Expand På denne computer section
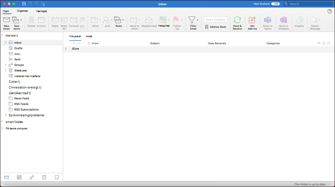The image size is (335, 187). pos(2,128)
